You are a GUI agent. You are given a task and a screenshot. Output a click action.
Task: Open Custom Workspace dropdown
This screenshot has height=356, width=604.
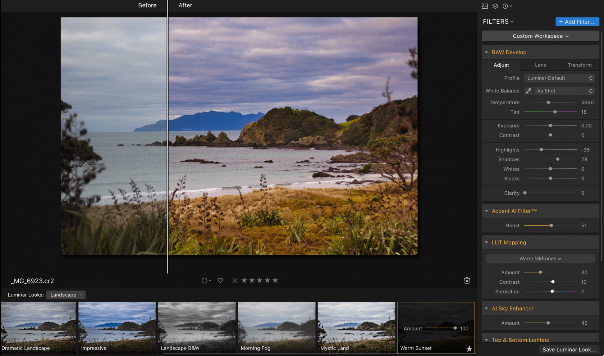click(x=540, y=36)
